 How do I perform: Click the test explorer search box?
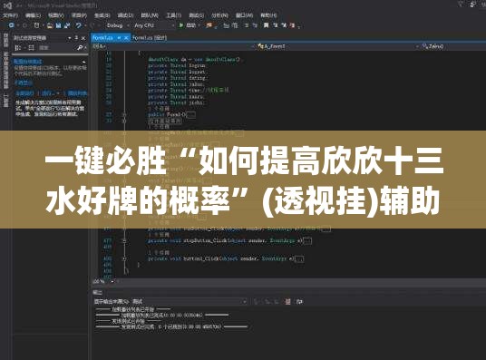pos(56,47)
